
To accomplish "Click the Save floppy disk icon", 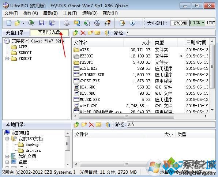I will click(x=42, y=23).
